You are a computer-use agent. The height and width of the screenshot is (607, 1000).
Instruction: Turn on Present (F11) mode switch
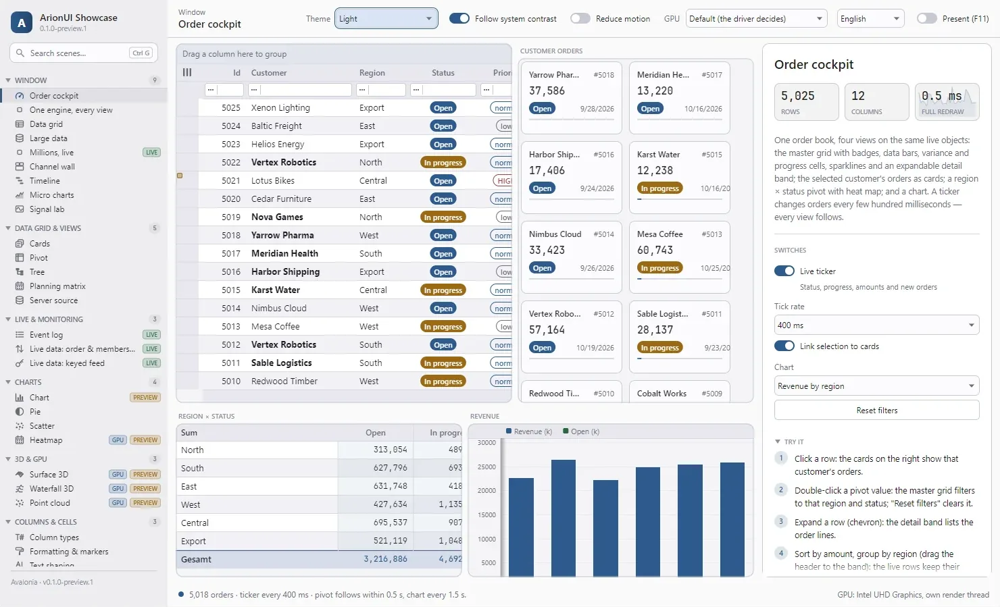927,19
